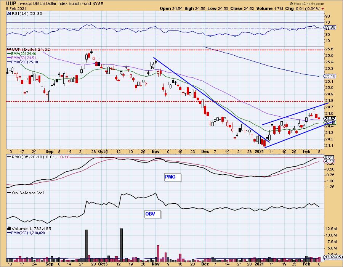Click the chart date 8-Feb-2021
This screenshot has height=267, width=343.
coord(16,8)
